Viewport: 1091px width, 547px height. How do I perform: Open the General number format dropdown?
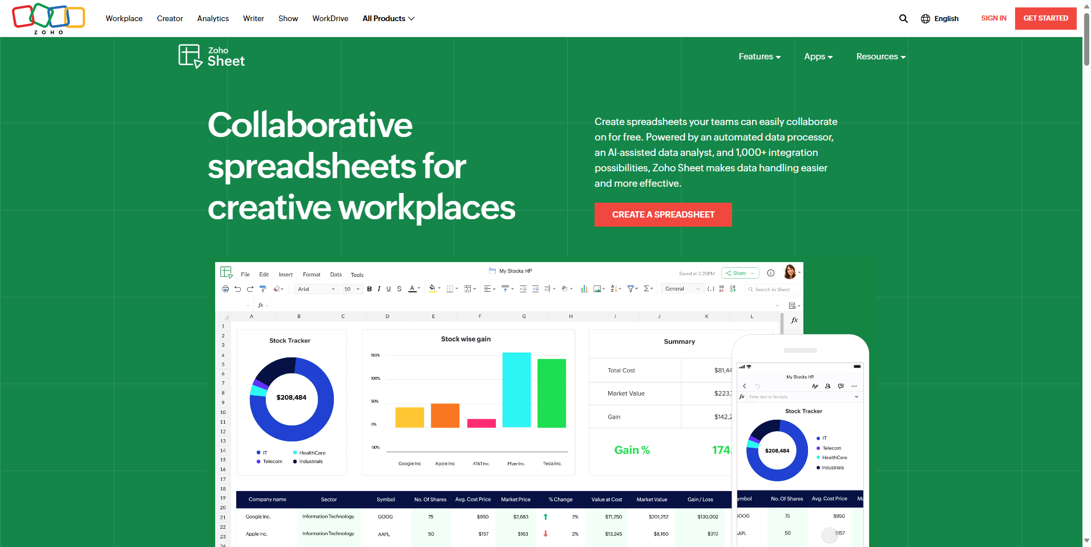tap(682, 289)
